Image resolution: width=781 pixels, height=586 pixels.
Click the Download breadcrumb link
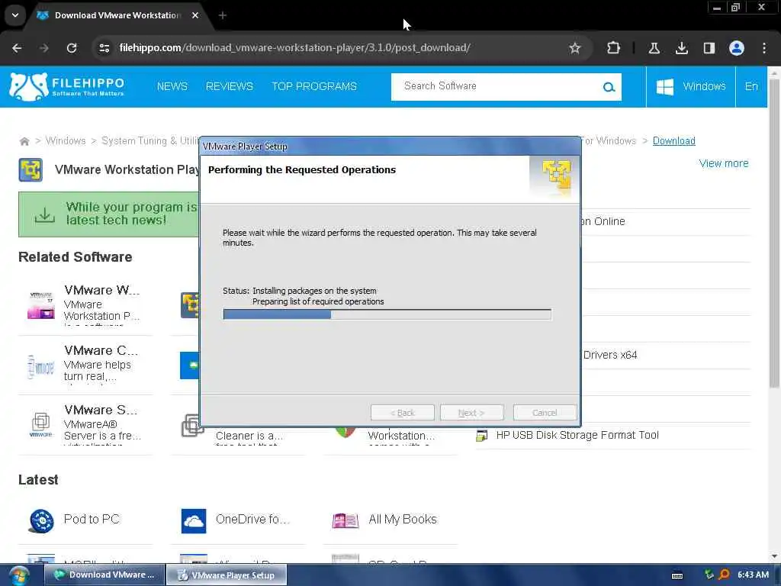pos(674,141)
